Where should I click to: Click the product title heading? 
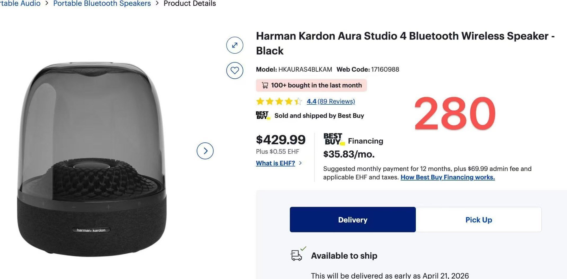[x=405, y=43]
